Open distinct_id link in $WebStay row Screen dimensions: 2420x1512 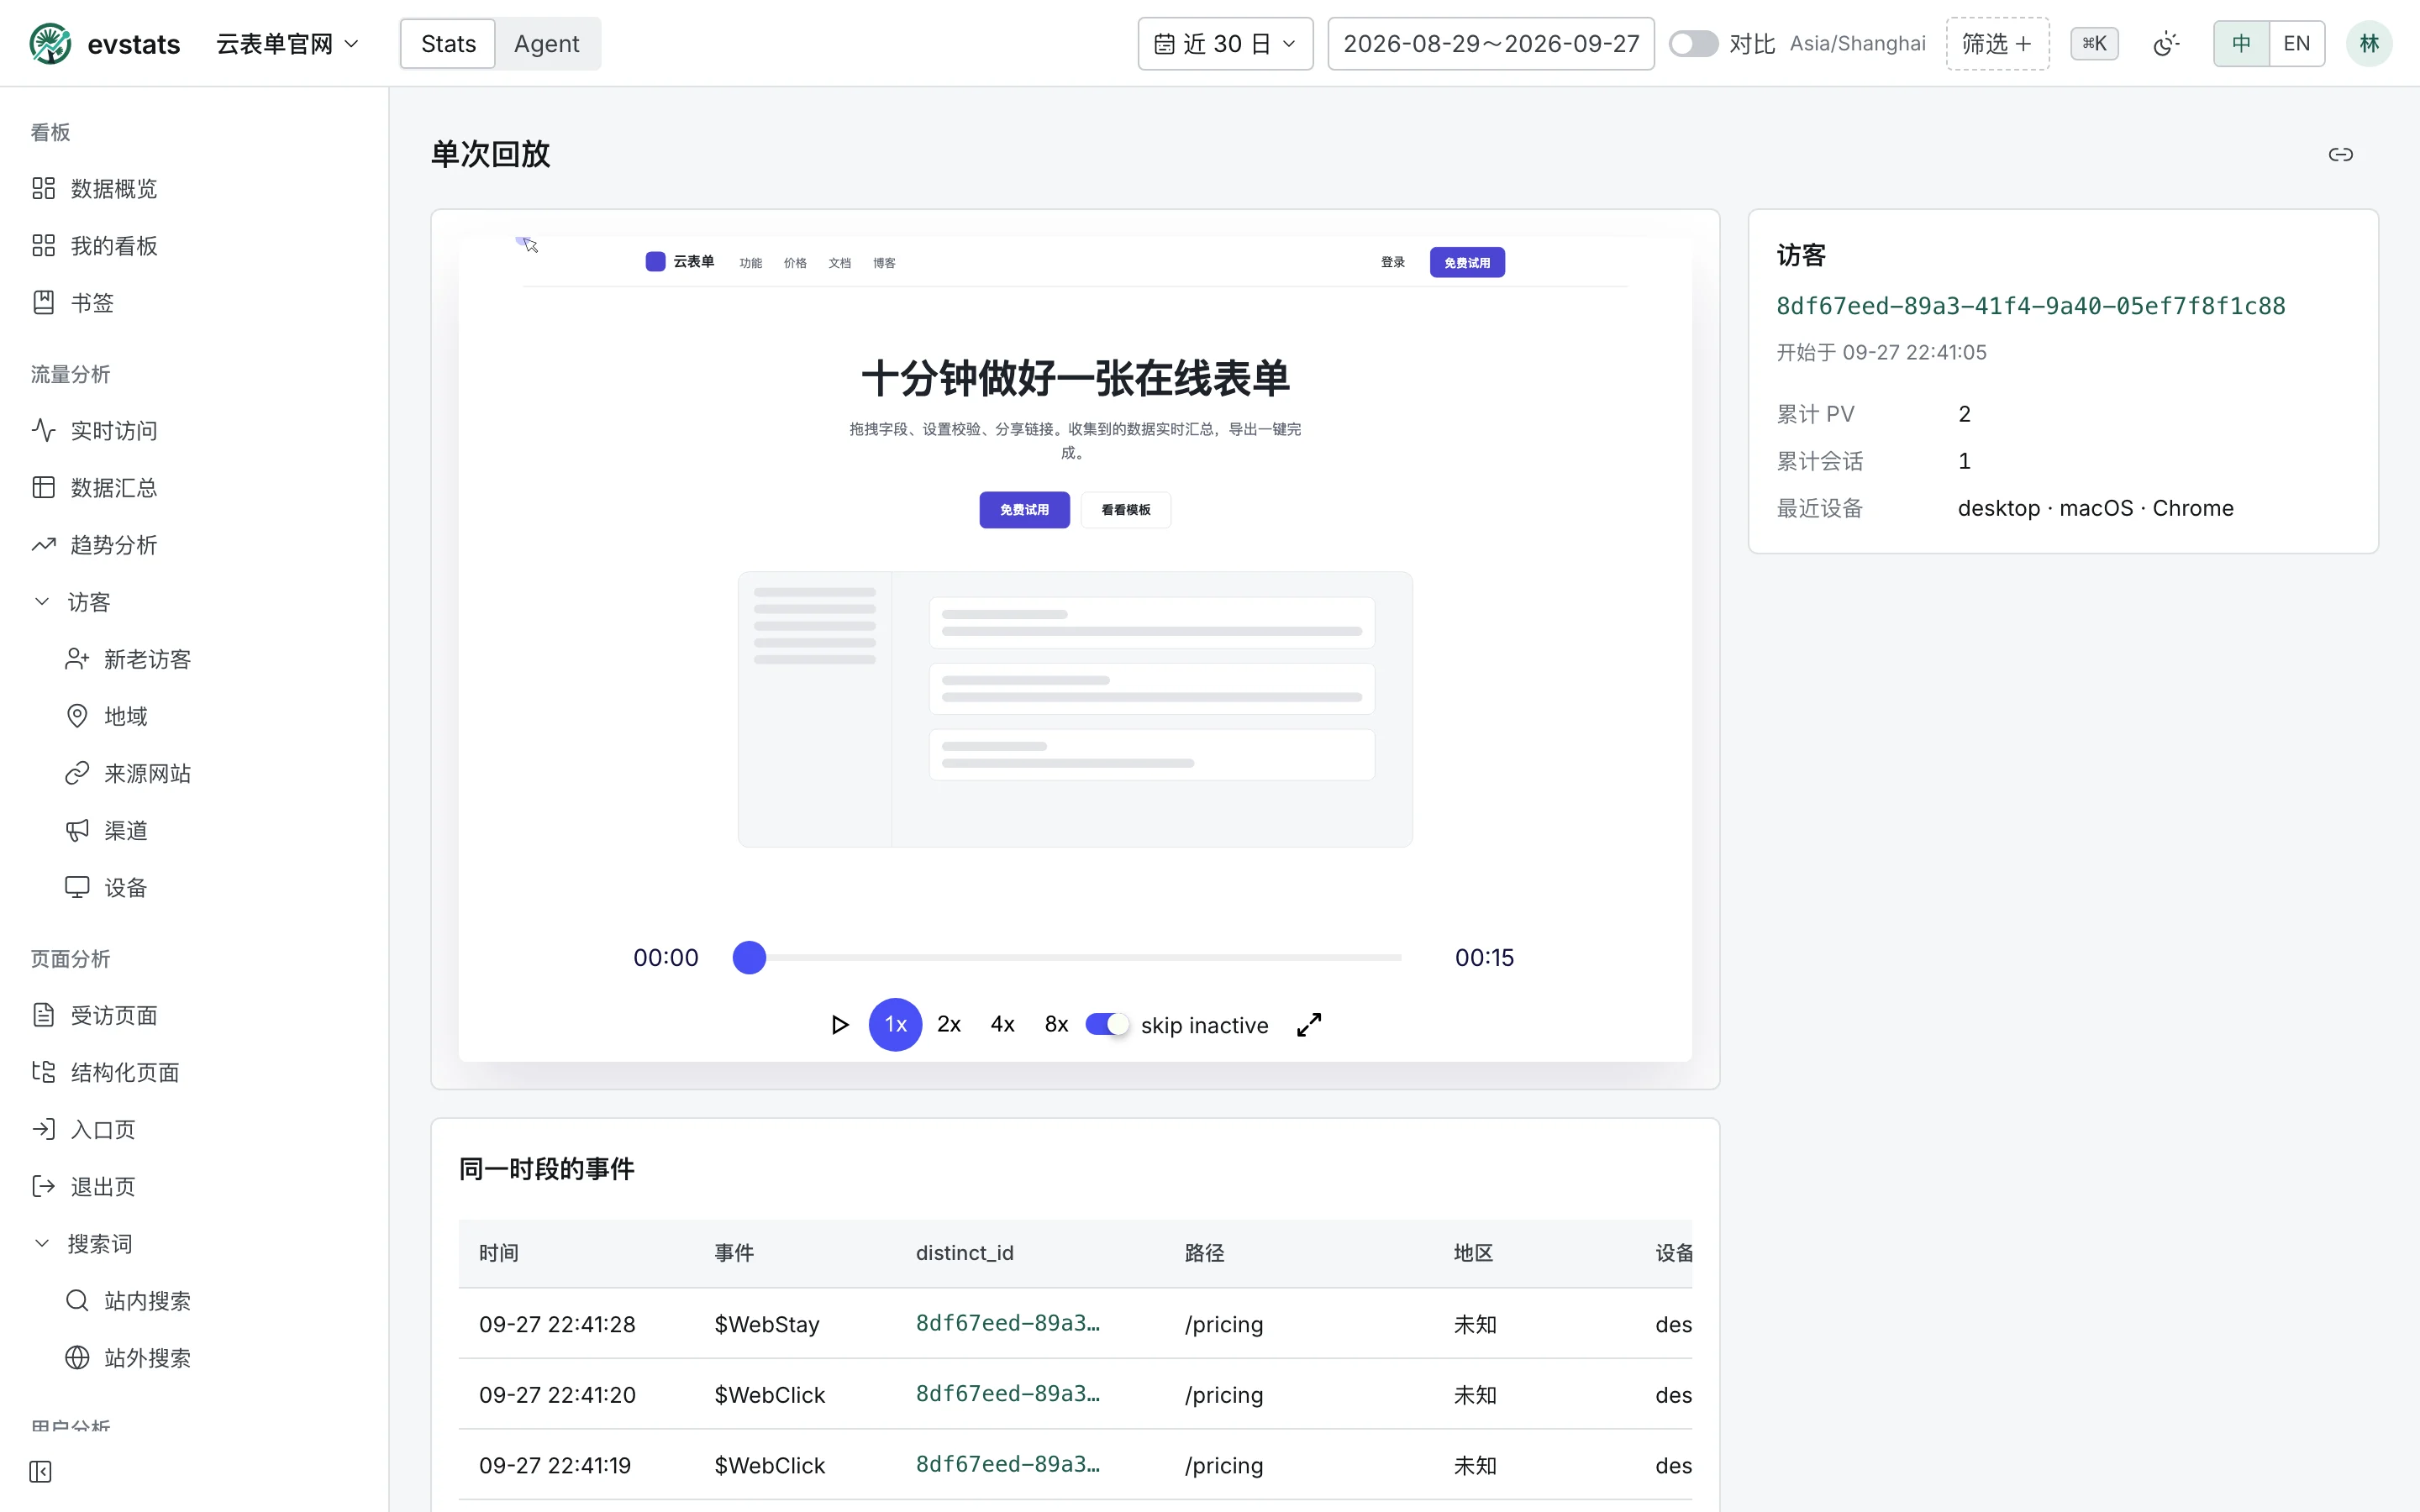coord(1008,1323)
